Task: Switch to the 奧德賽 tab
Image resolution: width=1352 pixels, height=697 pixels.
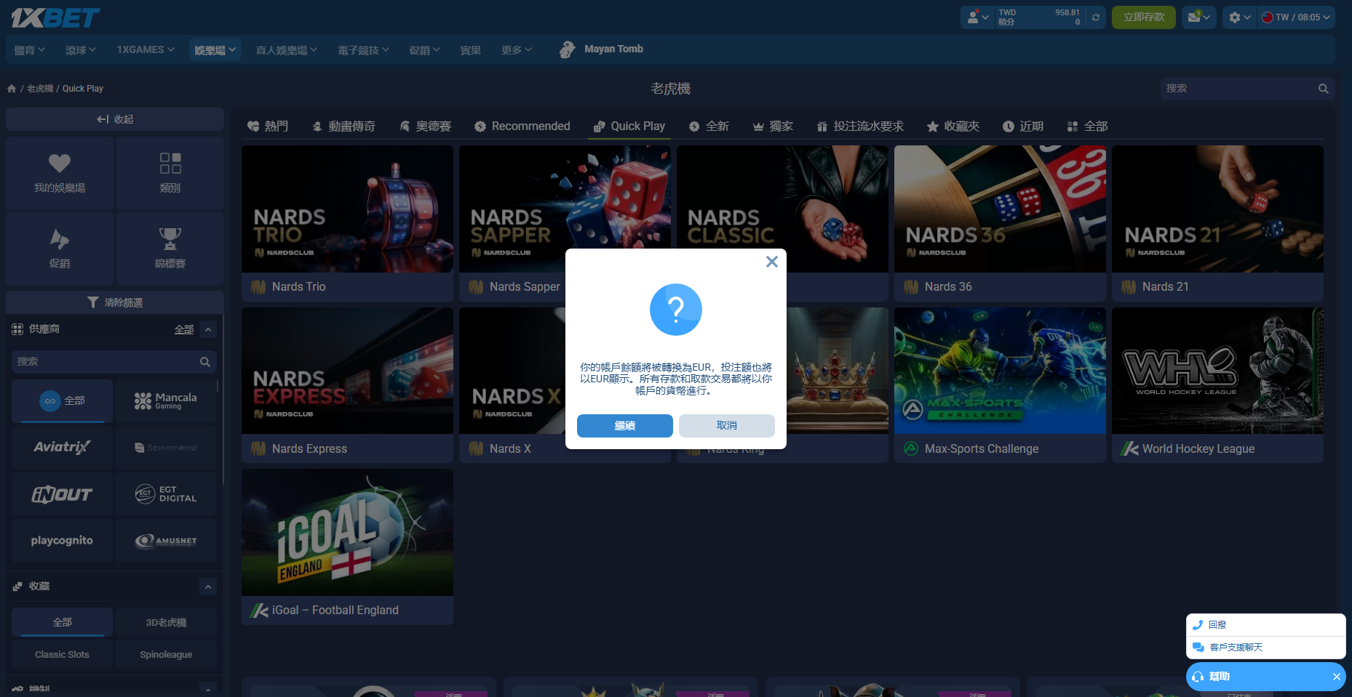Action: pos(426,126)
